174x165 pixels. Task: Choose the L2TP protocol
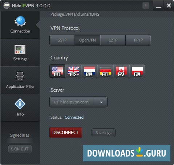(x=113, y=40)
